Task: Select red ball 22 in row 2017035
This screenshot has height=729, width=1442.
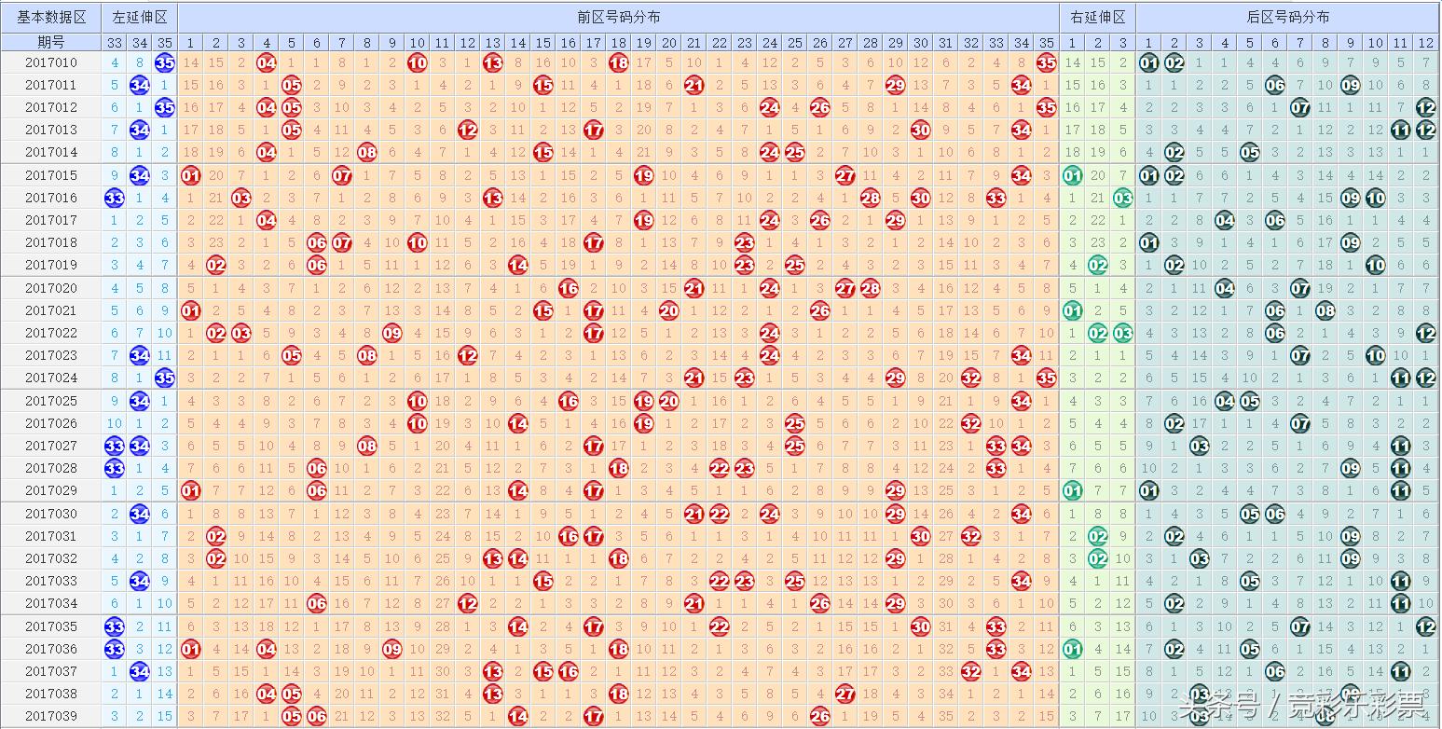Action: tap(720, 626)
